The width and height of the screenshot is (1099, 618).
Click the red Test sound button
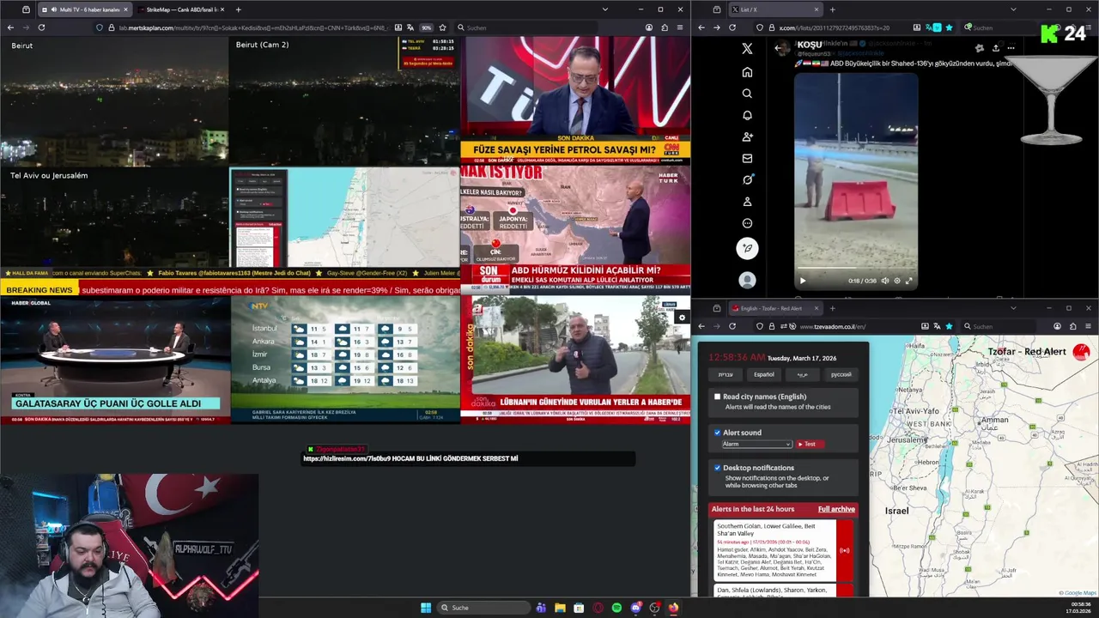(x=810, y=444)
